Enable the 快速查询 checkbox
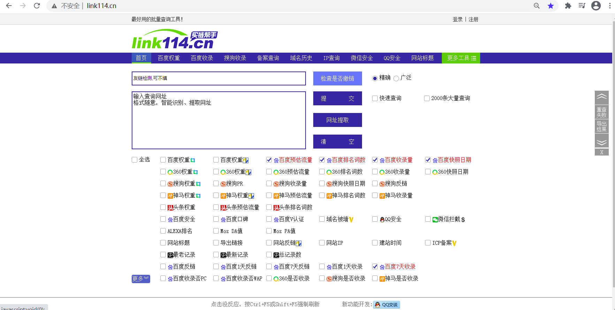615x310 pixels. 375,98
